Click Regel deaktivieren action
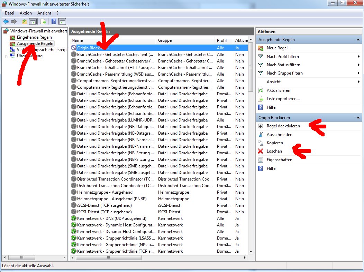The image size is (364, 272). (x=283, y=126)
